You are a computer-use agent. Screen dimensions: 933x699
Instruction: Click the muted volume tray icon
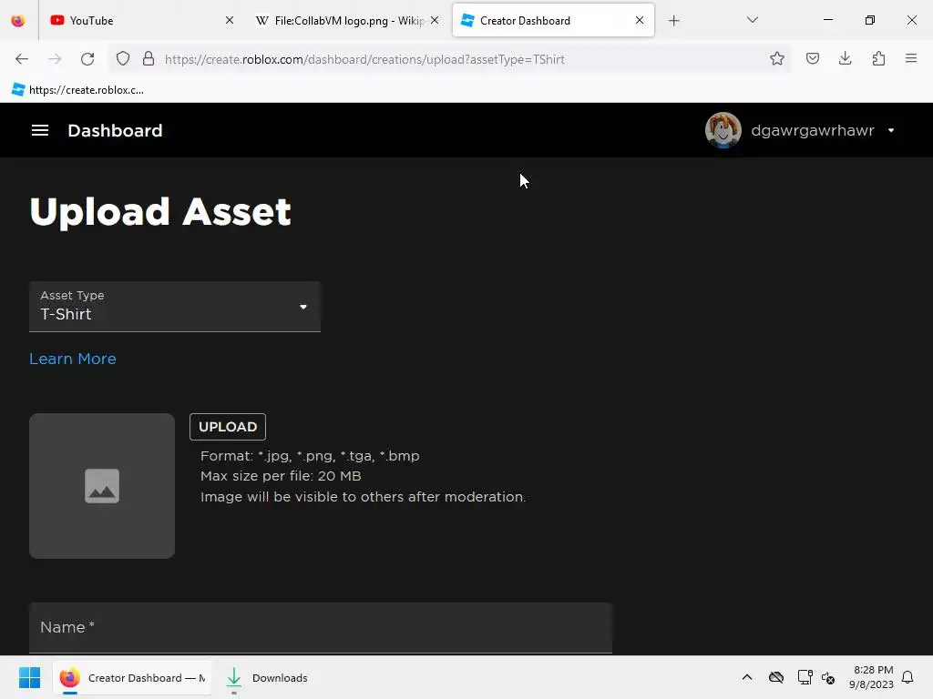(x=828, y=677)
